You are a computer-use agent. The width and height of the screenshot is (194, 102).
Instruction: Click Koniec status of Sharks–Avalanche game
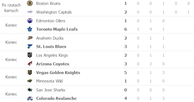coord(11,94)
